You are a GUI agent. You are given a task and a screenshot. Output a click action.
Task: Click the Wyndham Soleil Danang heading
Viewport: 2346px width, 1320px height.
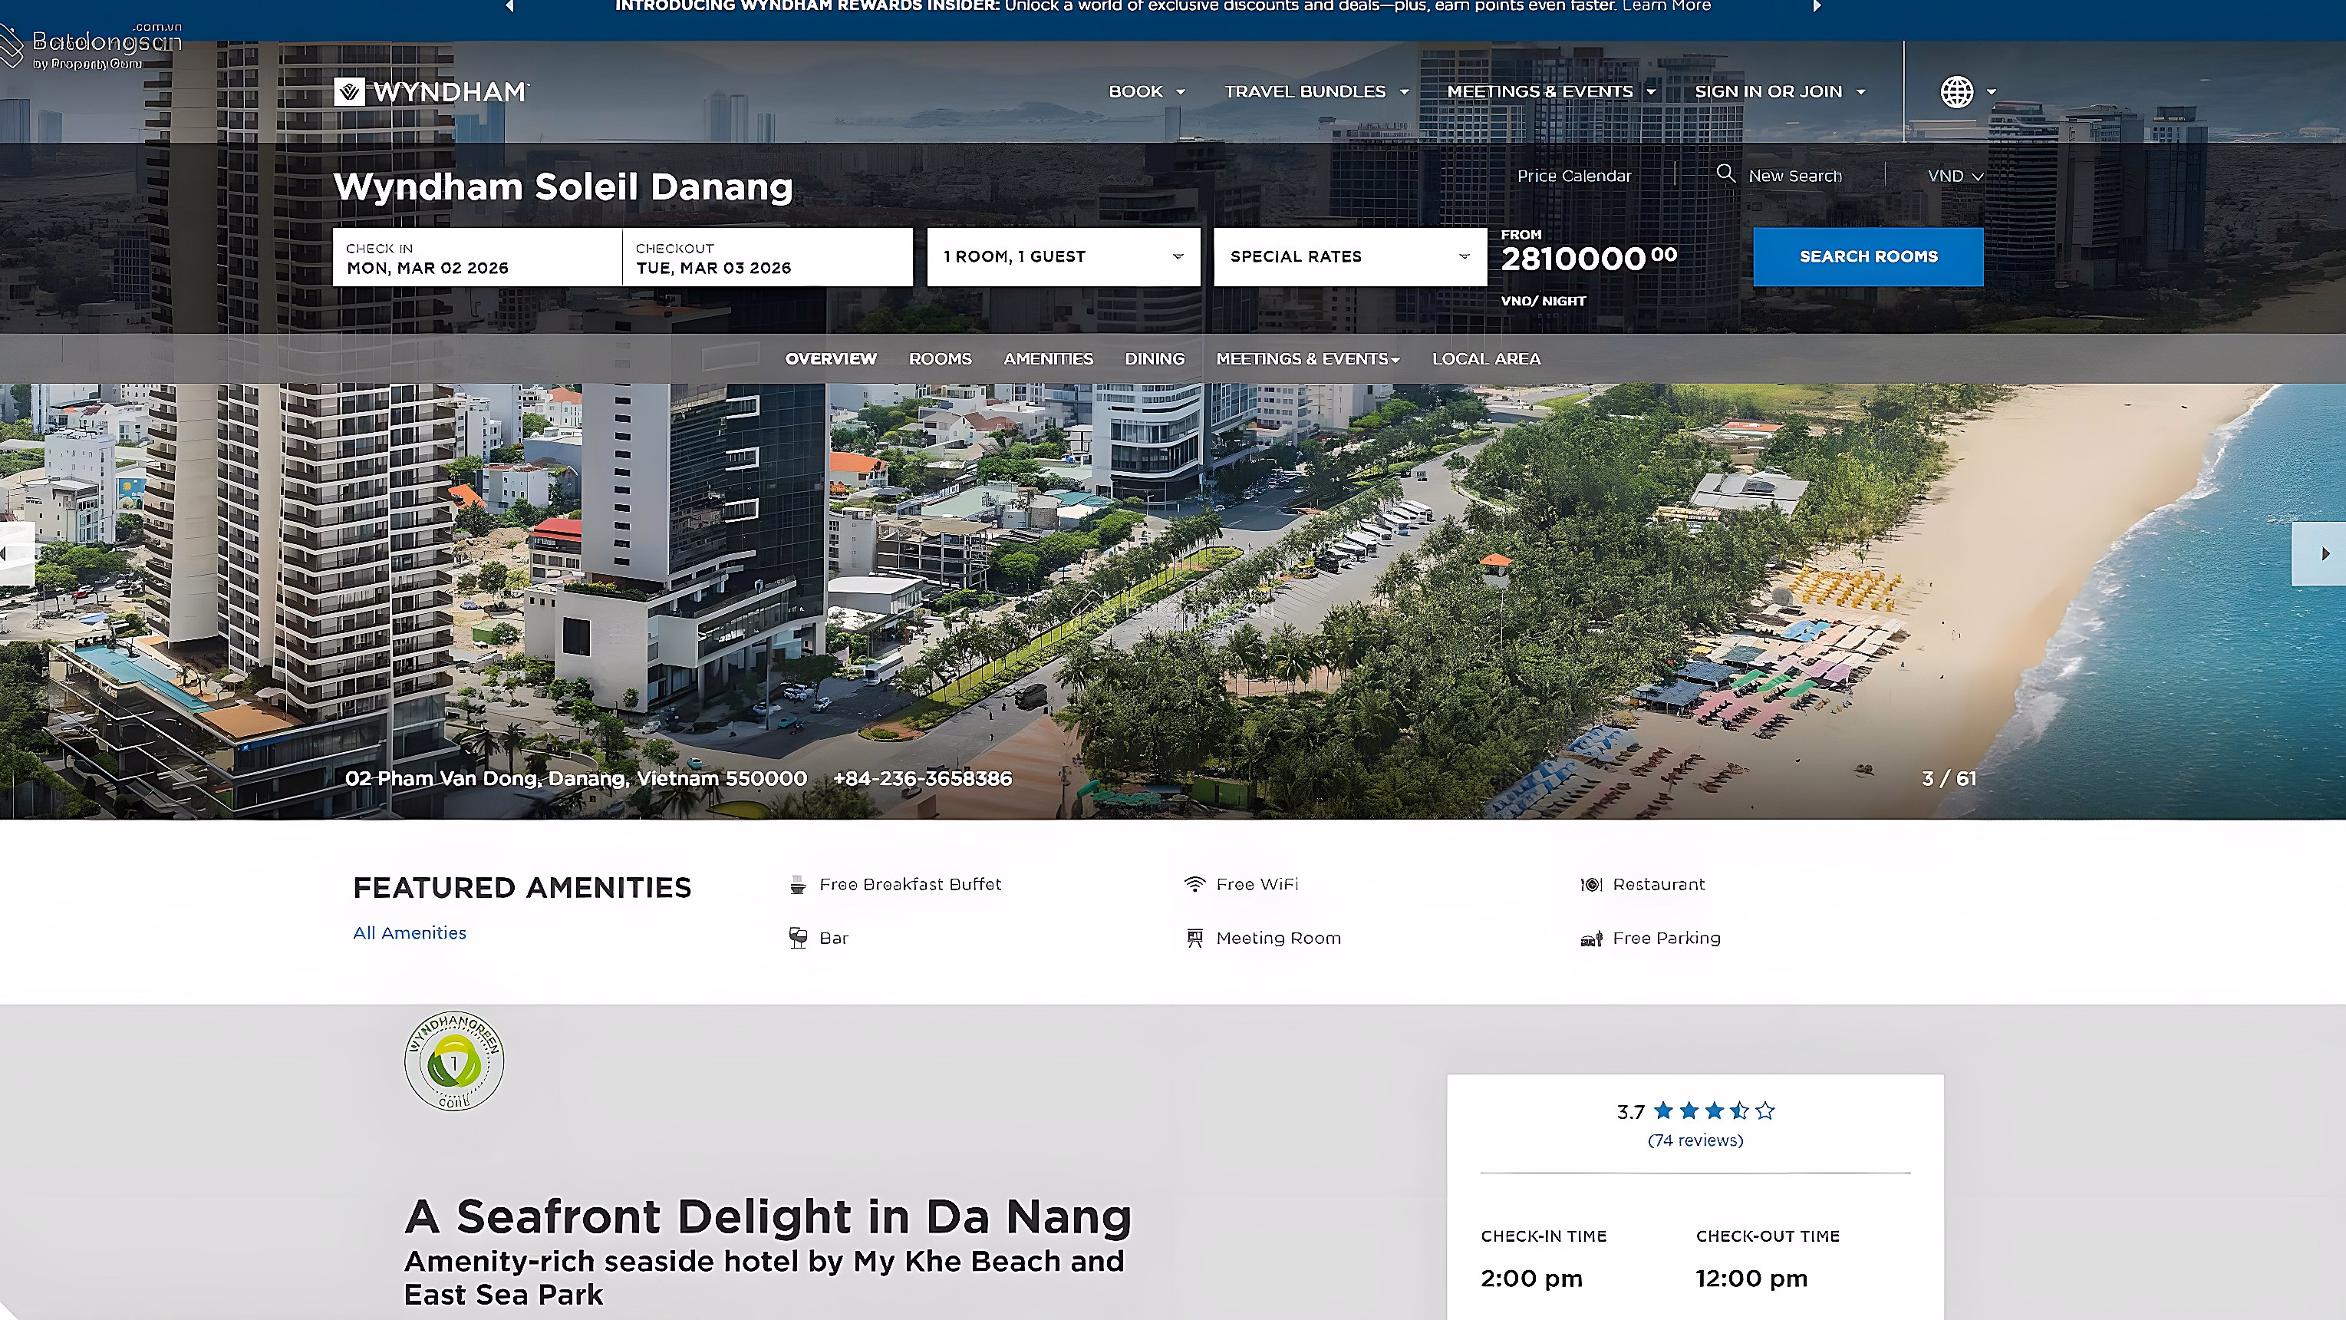point(563,186)
